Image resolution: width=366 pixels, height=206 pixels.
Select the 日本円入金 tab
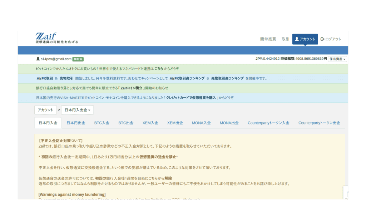(x=48, y=123)
